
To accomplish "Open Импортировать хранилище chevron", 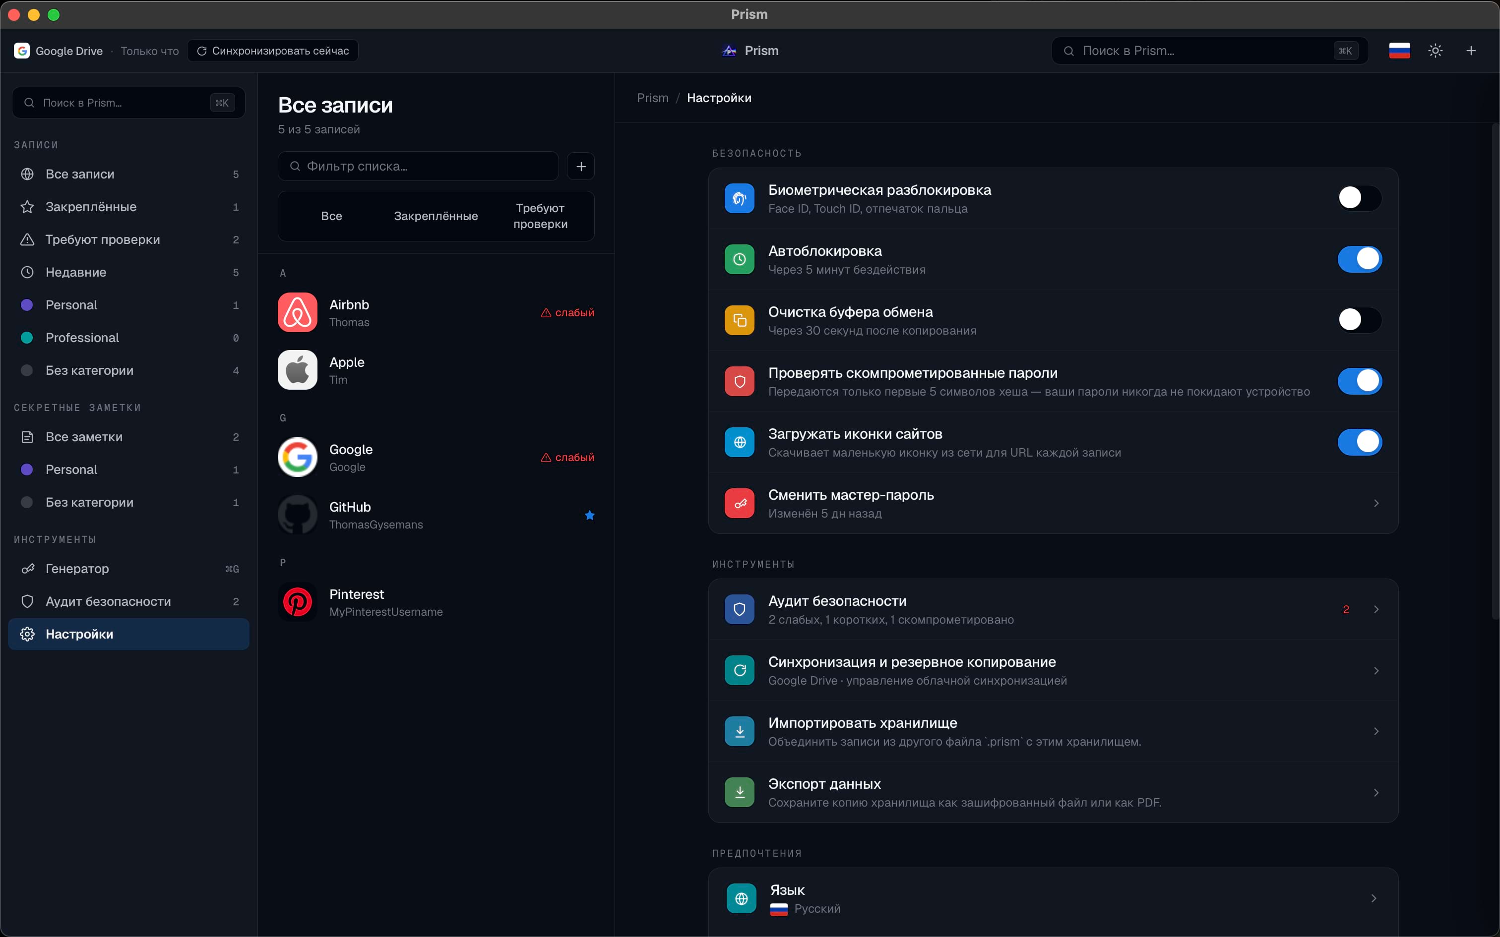I will (1376, 731).
